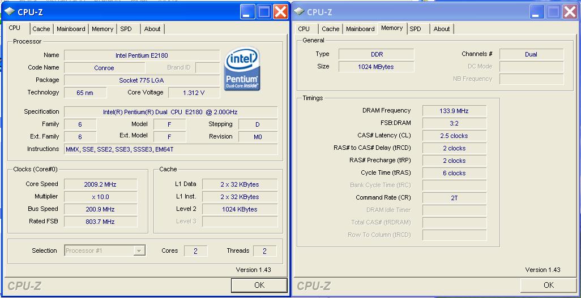Click the Stepping value 'D'

(x=258, y=124)
